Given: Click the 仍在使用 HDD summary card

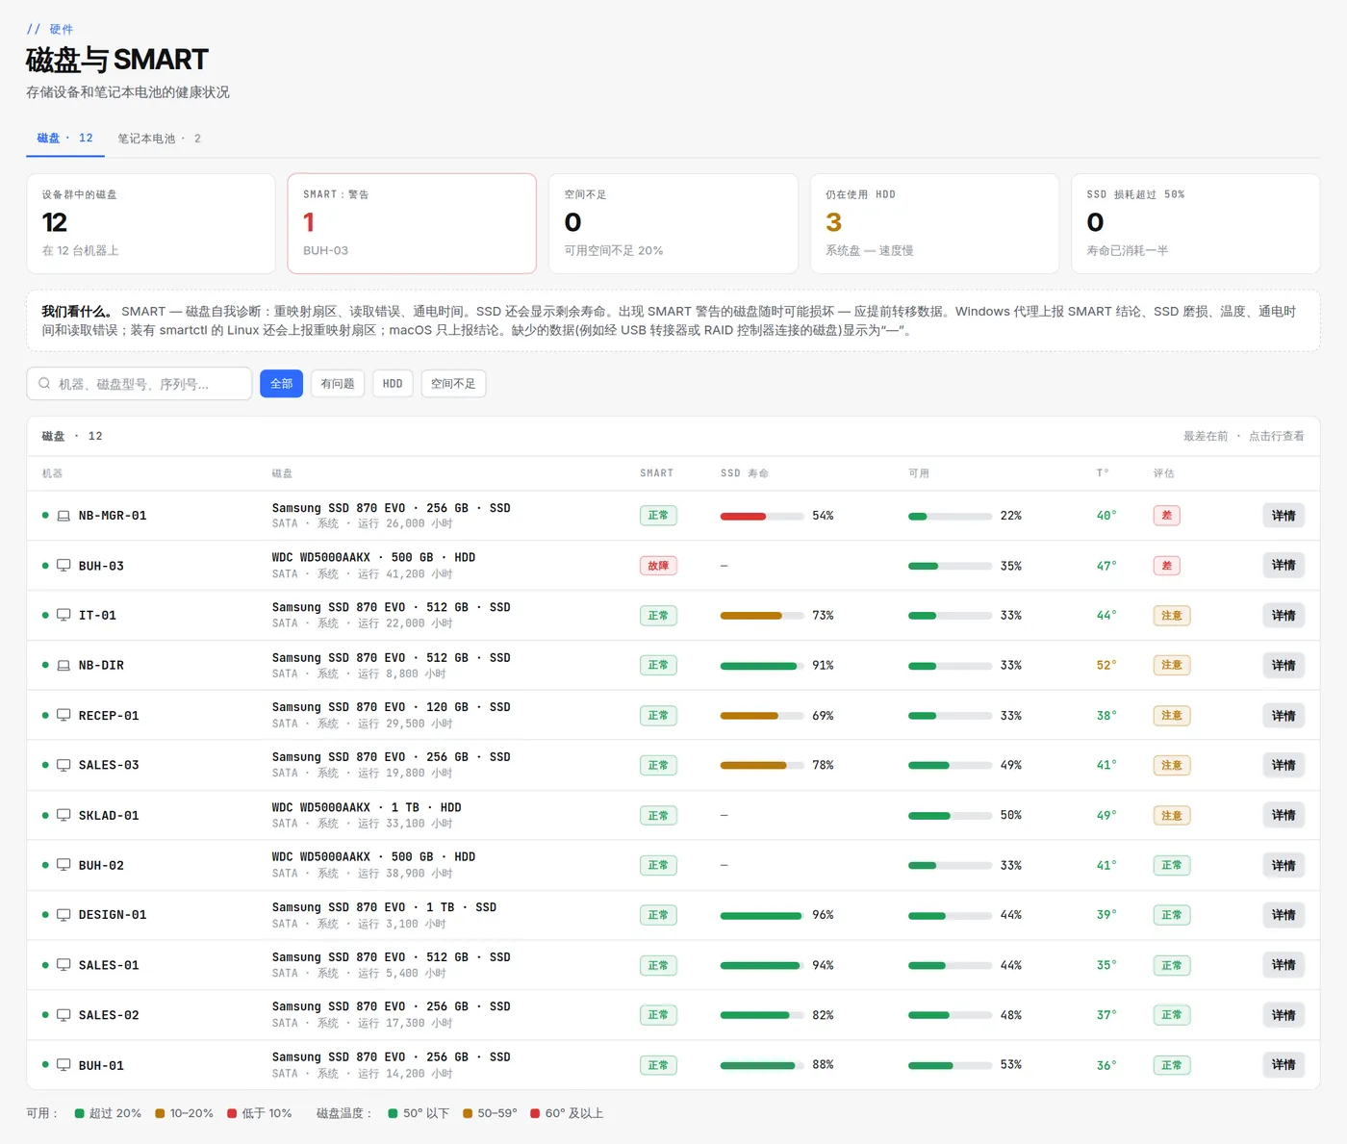Looking at the screenshot, I should (934, 223).
